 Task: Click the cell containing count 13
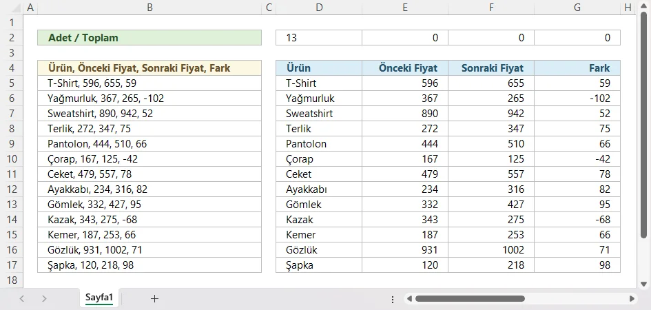click(x=318, y=38)
